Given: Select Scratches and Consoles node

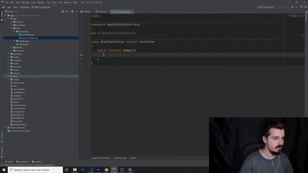Looking at the screenshot, I should (20, 131).
